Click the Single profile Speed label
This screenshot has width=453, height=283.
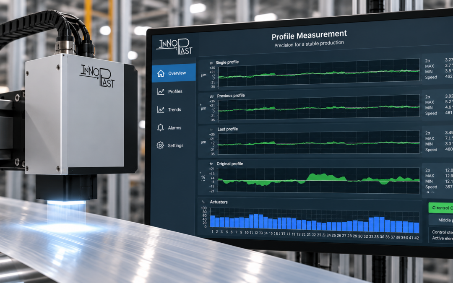pyautogui.click(x=431, y=77)
